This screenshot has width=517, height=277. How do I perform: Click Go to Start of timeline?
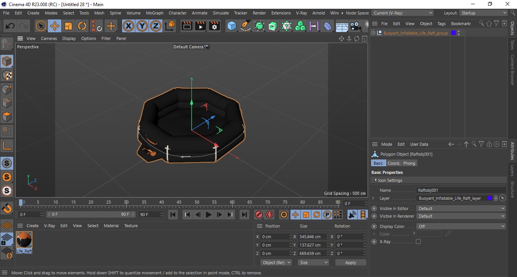pos(173,215)
